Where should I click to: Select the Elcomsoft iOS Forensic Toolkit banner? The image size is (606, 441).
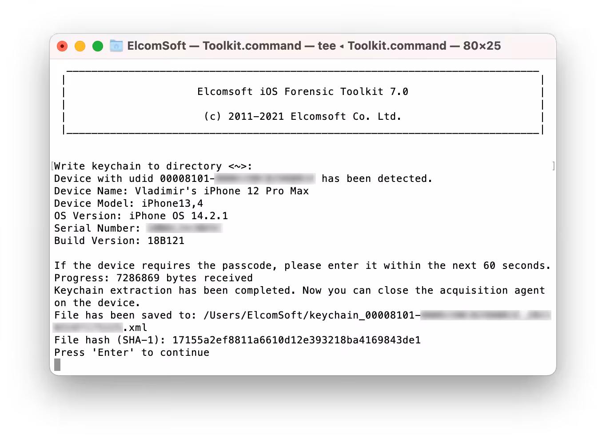coord(303,91)
